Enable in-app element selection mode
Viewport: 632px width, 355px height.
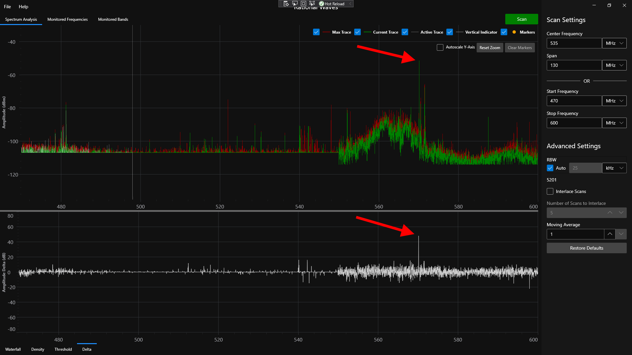point(295,4)
